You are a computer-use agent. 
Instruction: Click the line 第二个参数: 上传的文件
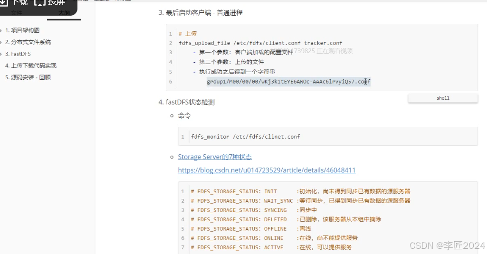pyautogui.click(x=229, y=62)
